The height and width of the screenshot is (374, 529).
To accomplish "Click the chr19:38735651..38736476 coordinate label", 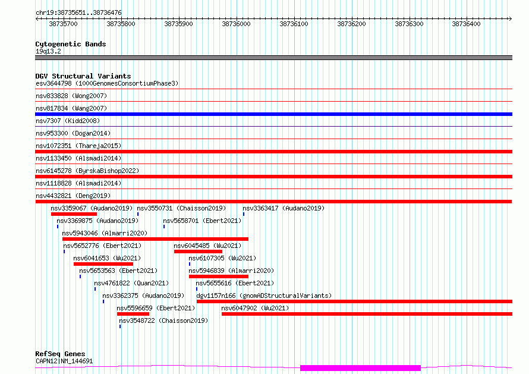I will [x=78, y=13].
